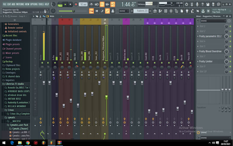The image size is (233, 146).
Task: Stop playback with the stop button
Action: click(x=71, y=4)
